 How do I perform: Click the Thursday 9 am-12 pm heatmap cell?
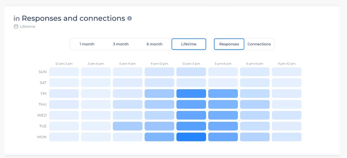[159, 104]
